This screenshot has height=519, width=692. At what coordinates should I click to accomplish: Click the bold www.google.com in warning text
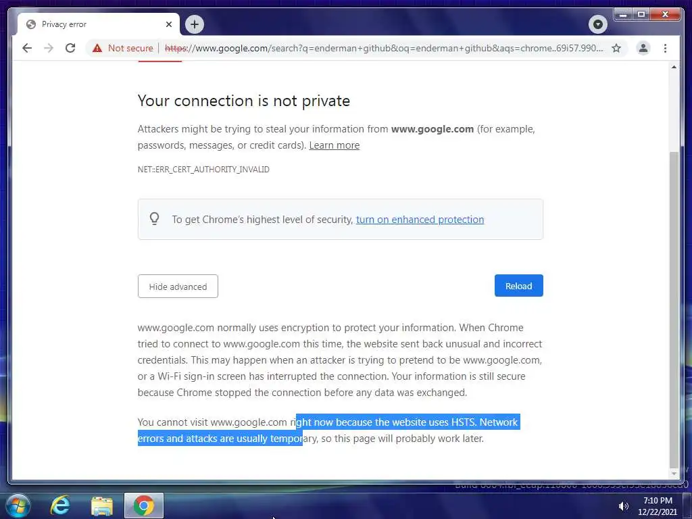point(432,129)
